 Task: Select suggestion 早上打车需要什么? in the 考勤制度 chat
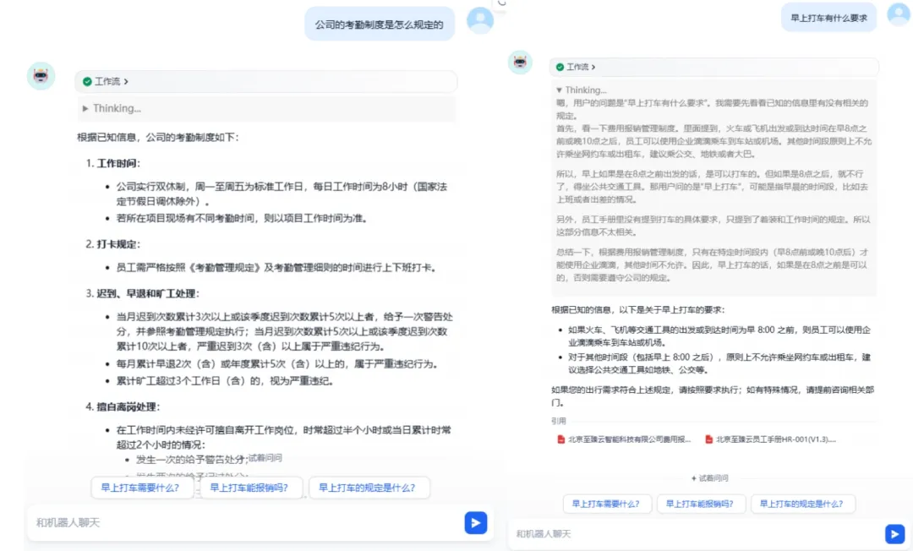140,488
